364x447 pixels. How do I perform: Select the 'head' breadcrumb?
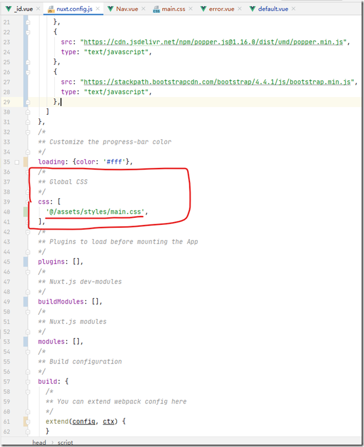pos(39,442)
